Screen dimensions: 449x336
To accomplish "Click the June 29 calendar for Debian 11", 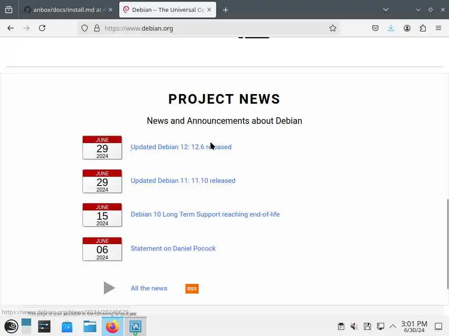I will (102, 182).
